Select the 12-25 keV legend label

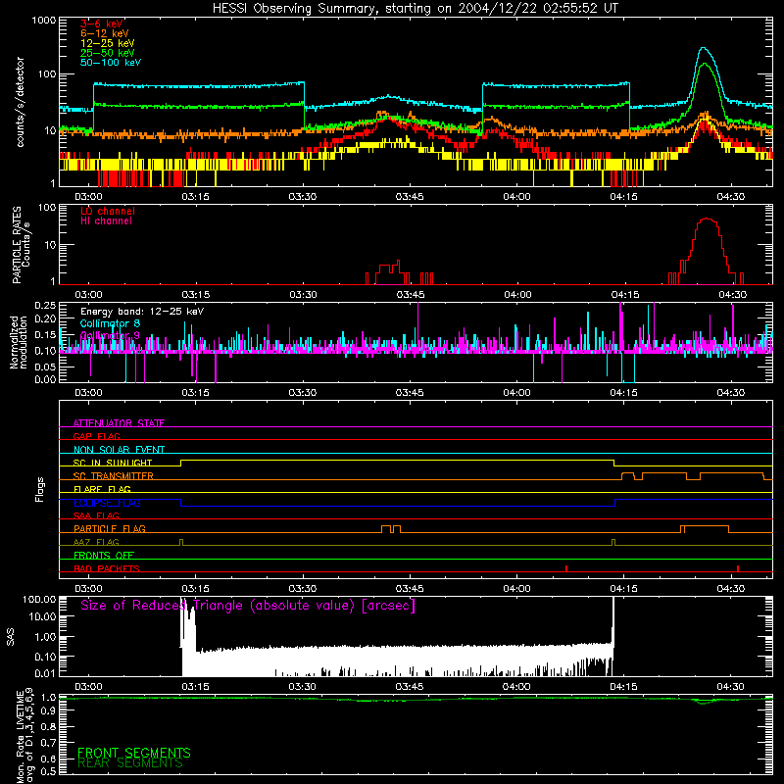click(x=107, y=43)
